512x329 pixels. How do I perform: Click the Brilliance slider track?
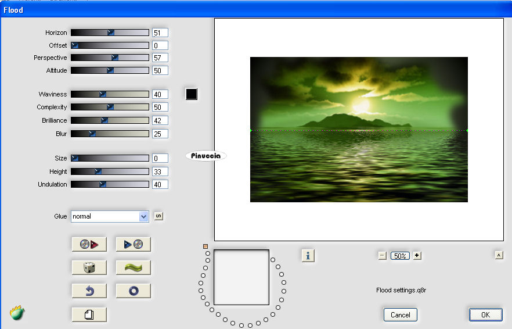[x=110, y=120]
